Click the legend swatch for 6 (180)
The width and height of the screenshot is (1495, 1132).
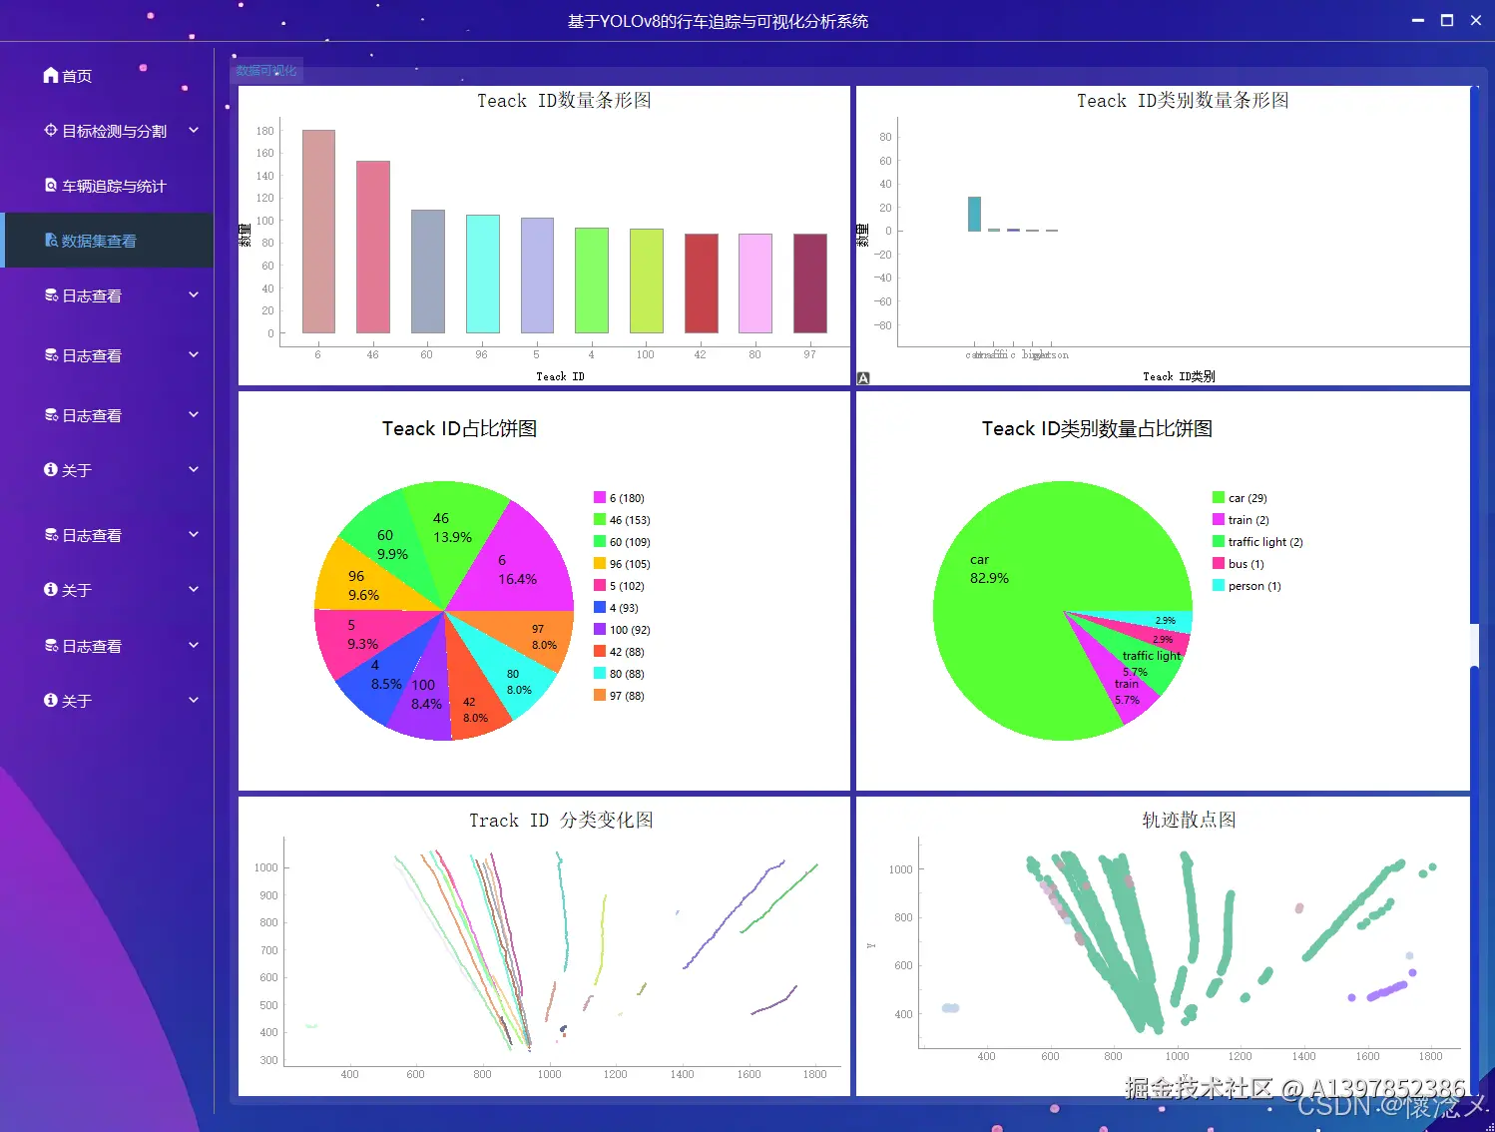600,497
